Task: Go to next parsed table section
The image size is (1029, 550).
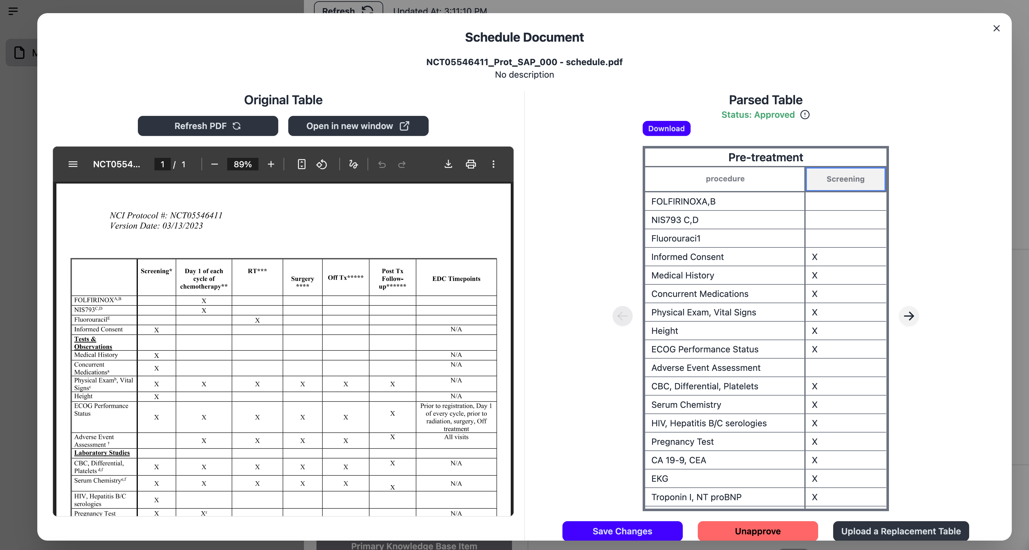Action: [x=909, y=316]
